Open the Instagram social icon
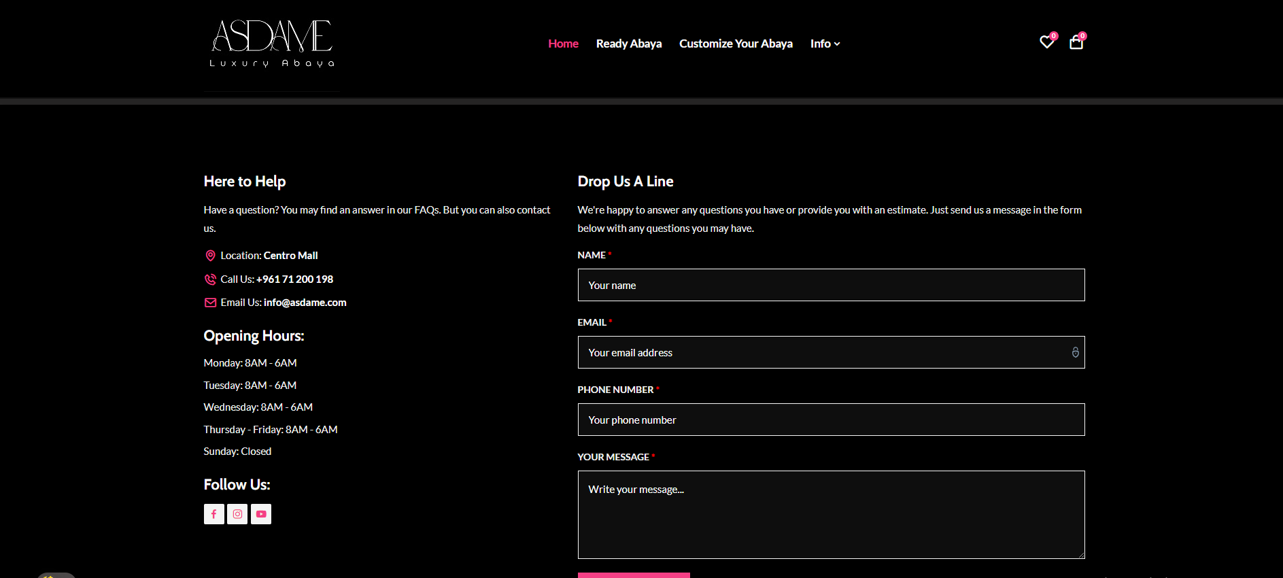Screen dimensions: 1283x578 point(237,514)
